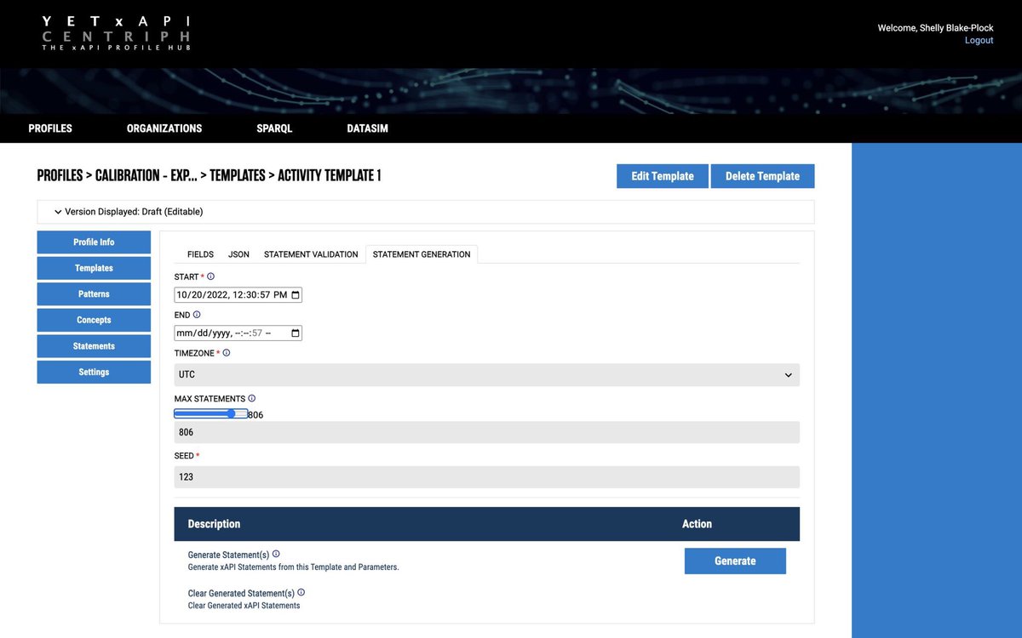Image resolution: width=1022 pixels, height=638 pixels.
Task: Click the END field info icon
Action: (x=197, y=315)
